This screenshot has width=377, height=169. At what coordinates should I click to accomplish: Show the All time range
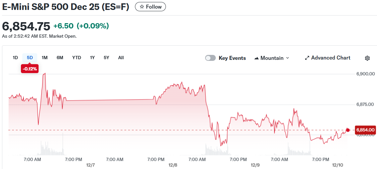pos(121,58)
